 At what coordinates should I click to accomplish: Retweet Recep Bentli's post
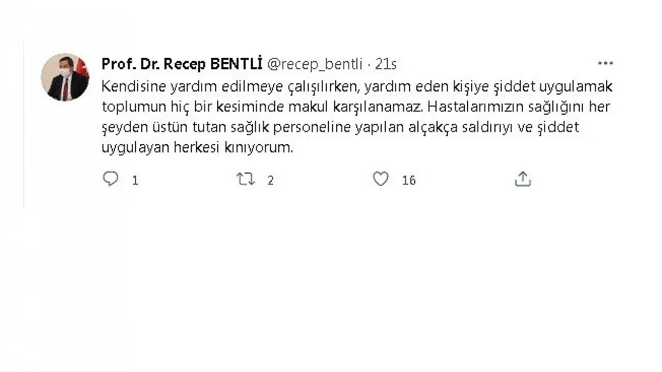246,179
